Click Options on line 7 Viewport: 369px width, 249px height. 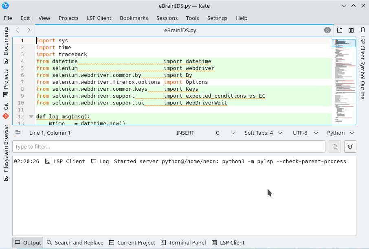[x=197, y=82]
